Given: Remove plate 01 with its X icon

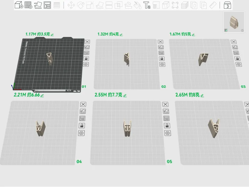Looking at the screenshot, I should [87, 42].
